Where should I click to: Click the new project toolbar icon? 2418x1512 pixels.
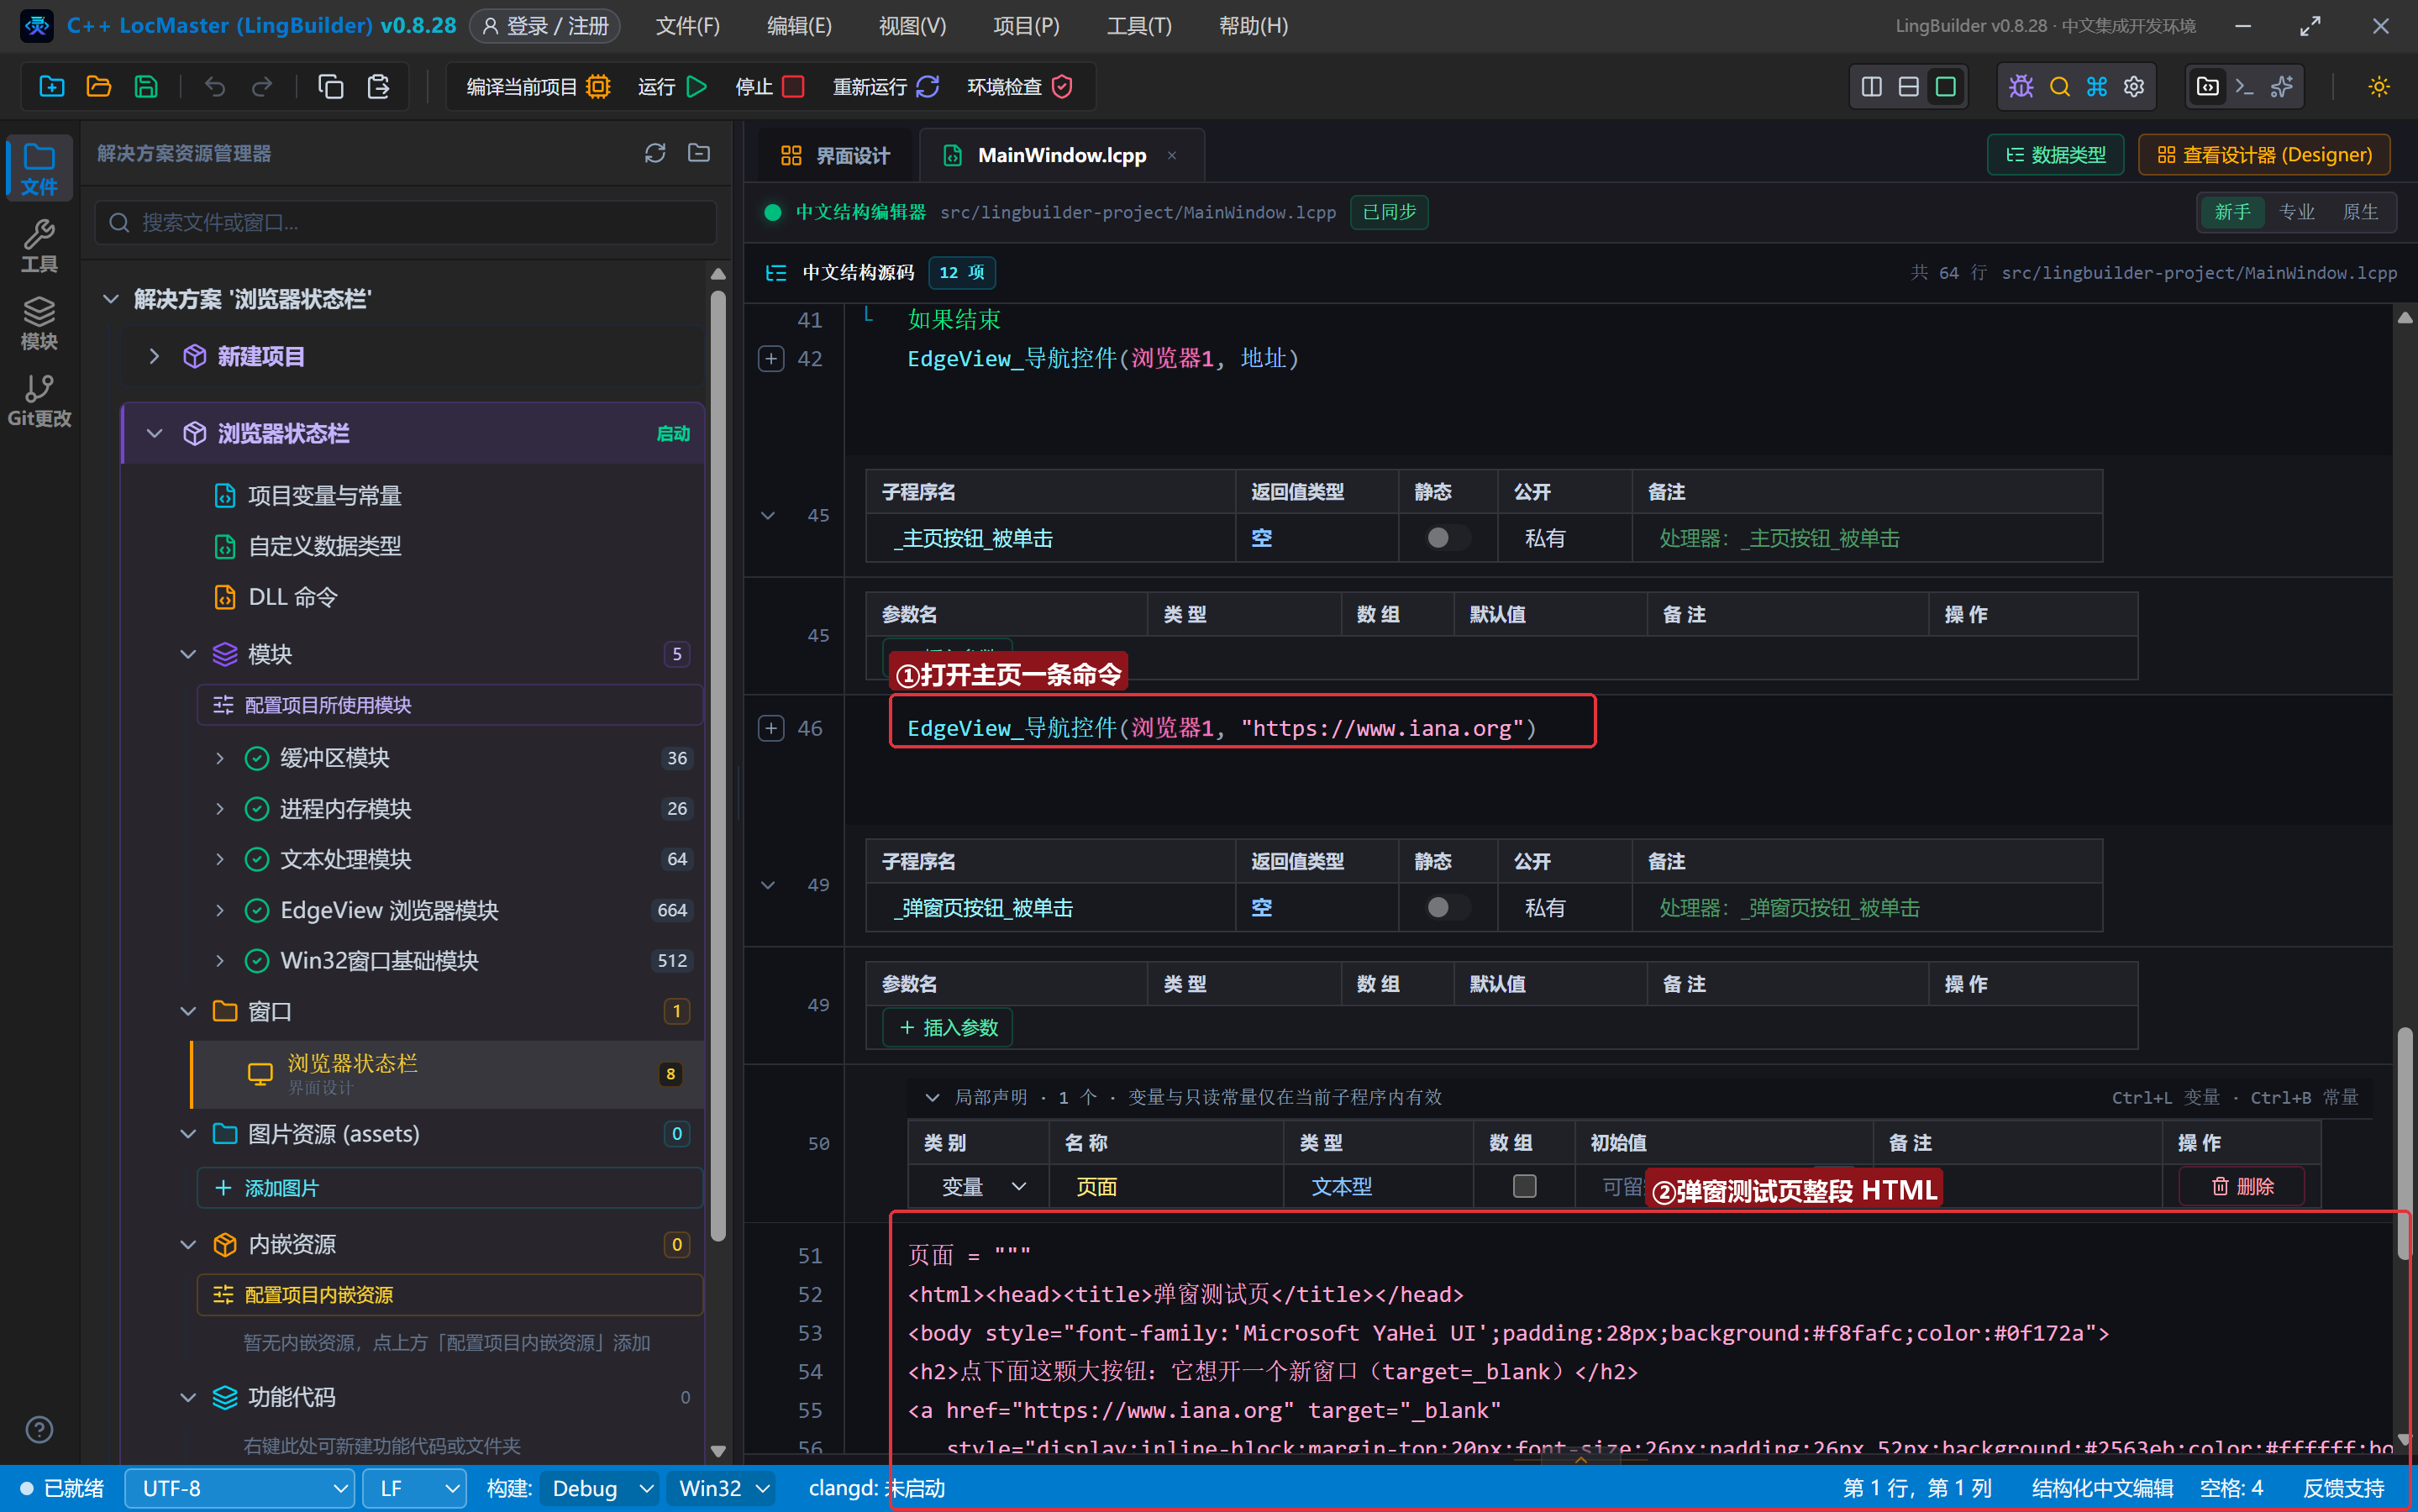(52, 87)
